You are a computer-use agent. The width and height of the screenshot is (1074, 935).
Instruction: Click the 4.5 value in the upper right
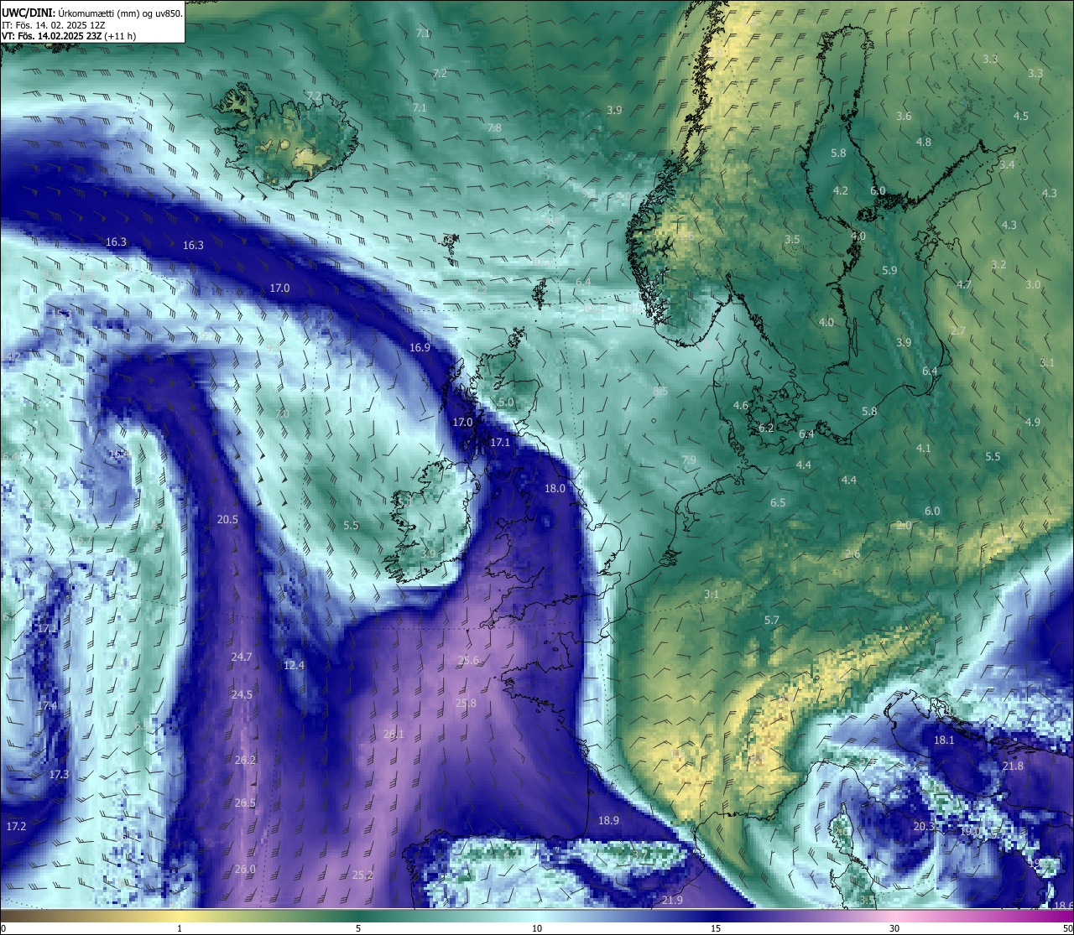[x=1020, y=116]
